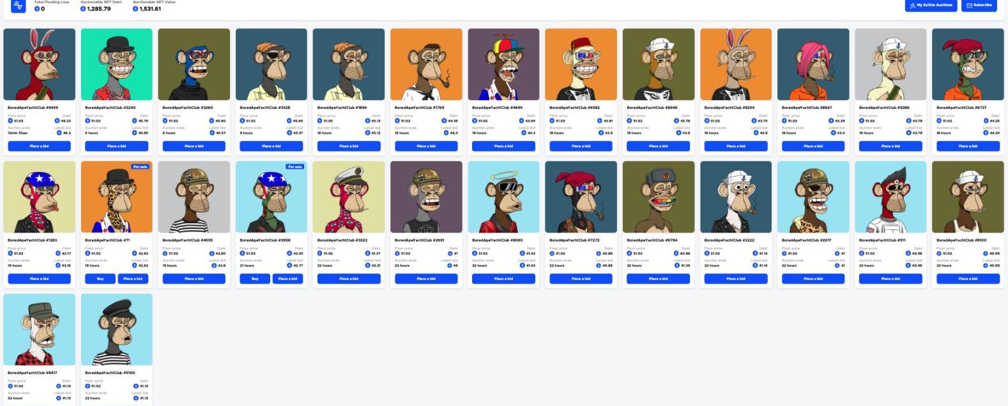The width and height of the screenshot is (1008, 406).
Task: Click the For sale badge on ape #71
Action: coord(140,167)
